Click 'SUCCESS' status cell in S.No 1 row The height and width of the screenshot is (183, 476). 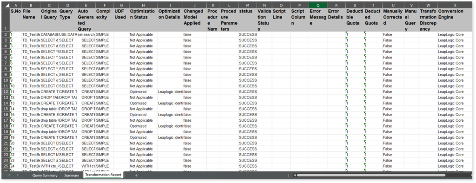[247, 34]
